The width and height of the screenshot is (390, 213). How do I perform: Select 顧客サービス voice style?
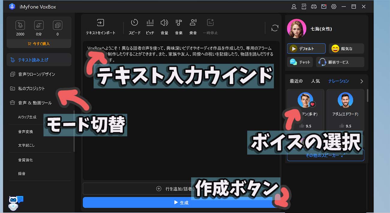tap(340, 62)
